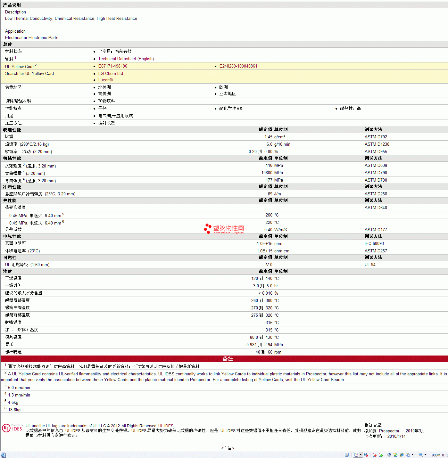Click the ASTM D792 test method text
Image resolution: width=448 pixels, height=458 pixels.
[376, 137]
